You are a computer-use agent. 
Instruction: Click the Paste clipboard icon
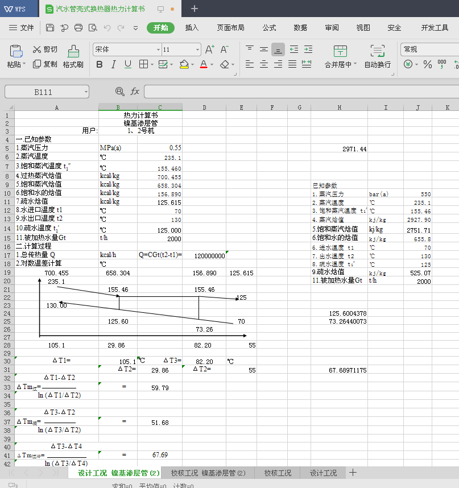pos(16,51)
